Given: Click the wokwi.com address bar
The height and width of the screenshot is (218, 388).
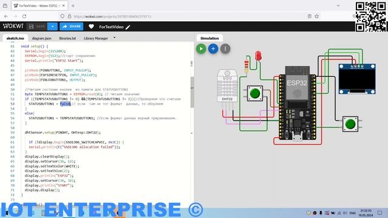Looking at the screenshot, I should (x=183, y=16).
